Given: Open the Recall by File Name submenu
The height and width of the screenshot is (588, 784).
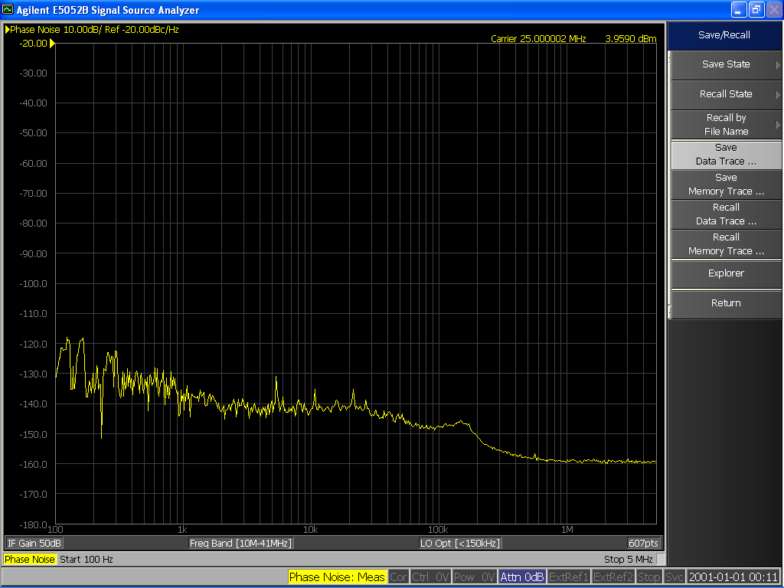Looking at the screenshot, I should (726, 125).
